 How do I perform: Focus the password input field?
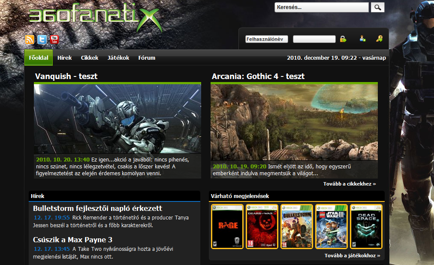[314, 39]
